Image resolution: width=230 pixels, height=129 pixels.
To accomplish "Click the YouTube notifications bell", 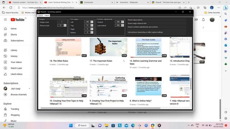I will (x=203, y=19).
